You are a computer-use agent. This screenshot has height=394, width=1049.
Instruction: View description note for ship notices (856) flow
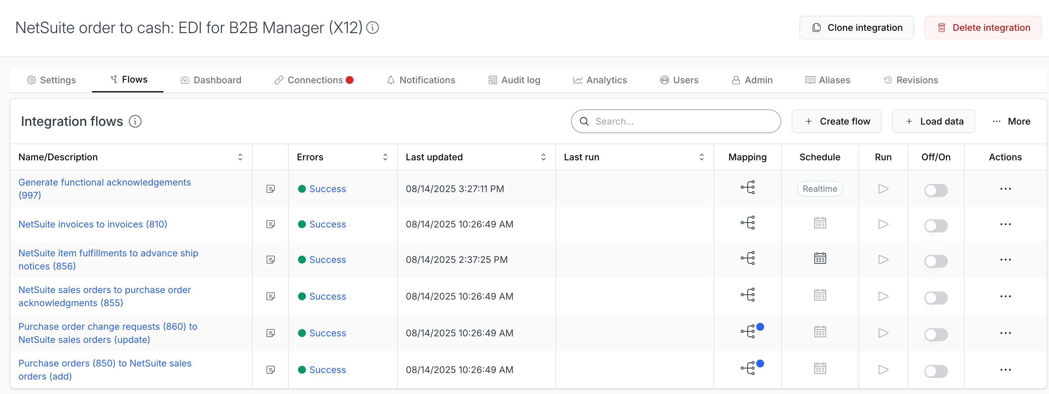[x=270, y=259]
